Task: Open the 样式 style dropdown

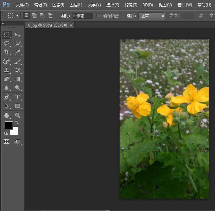Action: point(151,16)
